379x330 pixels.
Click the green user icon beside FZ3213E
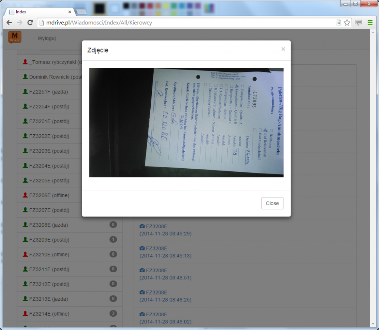point(25,298)
